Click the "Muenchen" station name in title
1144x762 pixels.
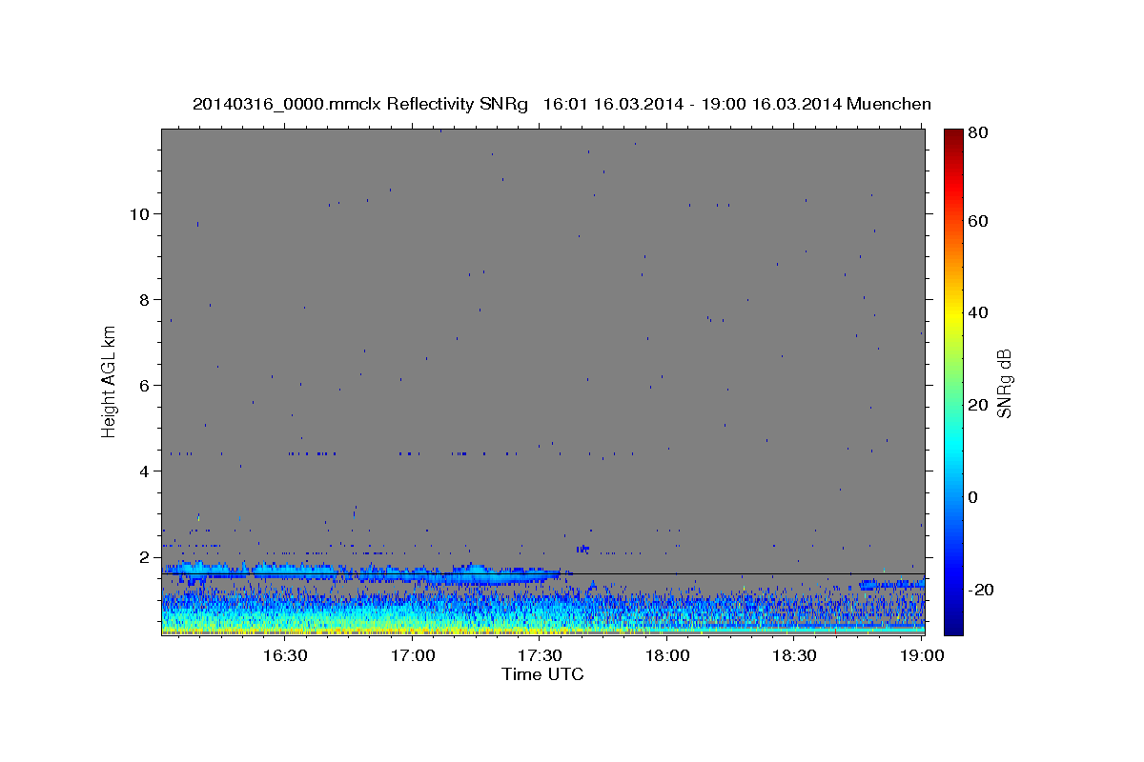(x=890, y=104)
